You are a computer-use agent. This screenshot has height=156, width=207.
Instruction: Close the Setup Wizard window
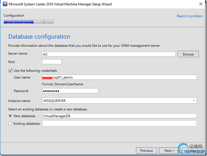[201, 4]
